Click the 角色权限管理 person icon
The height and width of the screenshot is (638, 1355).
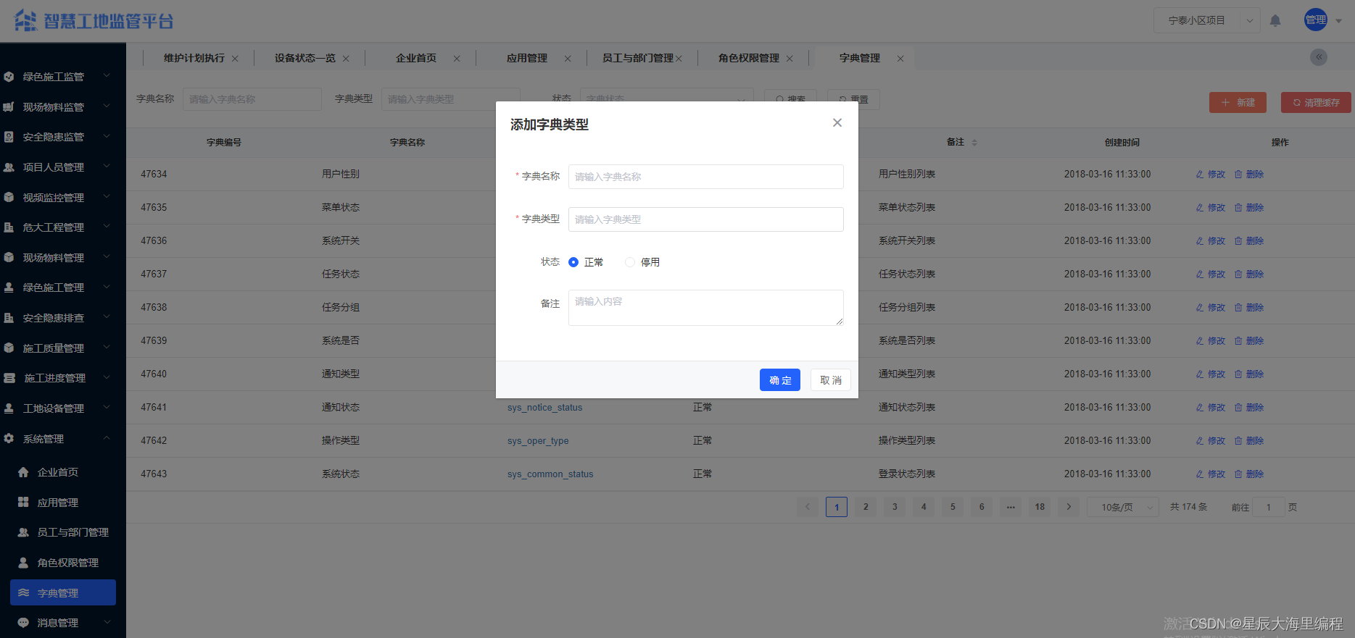pyautogui.click(x=23, y=563)
